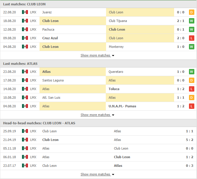Show more matches under Atlas section
Image resolution: width=197 pixels, height=179 pixels.
[x=97, y=115]
